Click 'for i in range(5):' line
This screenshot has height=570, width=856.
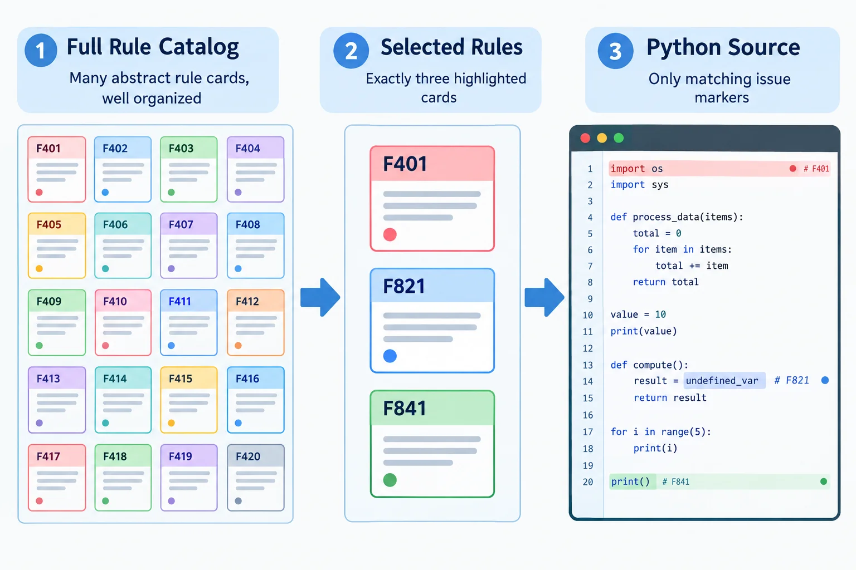click(660, 432)
